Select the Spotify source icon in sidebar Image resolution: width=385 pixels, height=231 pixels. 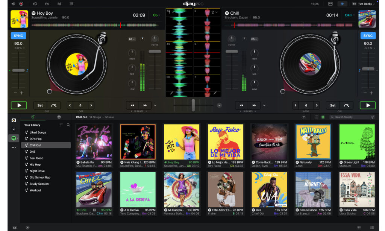[x=14, y=138]
